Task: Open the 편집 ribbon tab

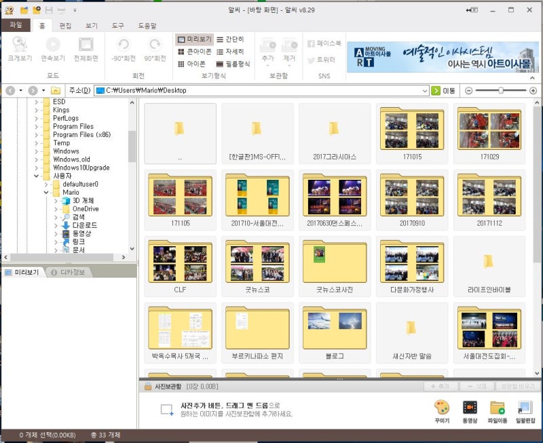Action: tap(65, 26)
